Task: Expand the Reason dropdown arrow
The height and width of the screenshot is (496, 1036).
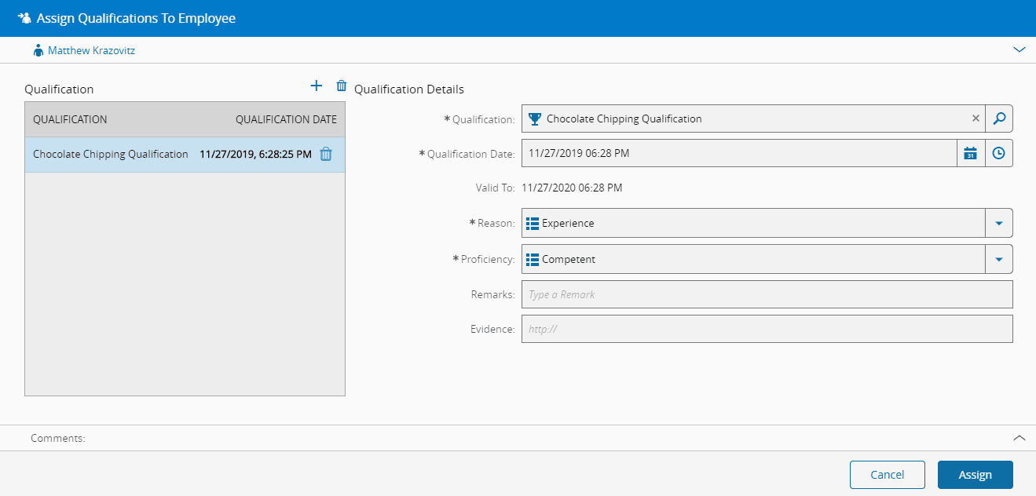Action: click(x=998, y=223)
